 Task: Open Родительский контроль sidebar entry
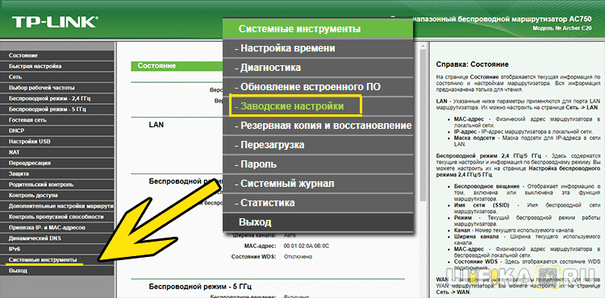point(57,184)
